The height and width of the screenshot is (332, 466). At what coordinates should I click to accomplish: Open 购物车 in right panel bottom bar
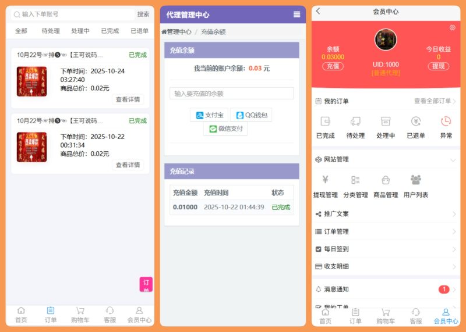click(x=386, y=316)
